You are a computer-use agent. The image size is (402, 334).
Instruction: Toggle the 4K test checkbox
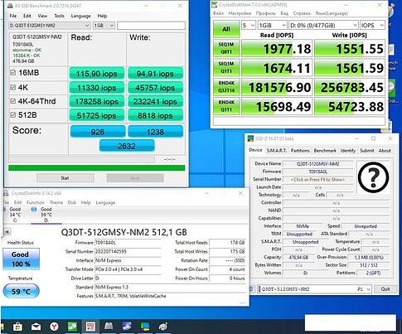[x=12, y=87]
